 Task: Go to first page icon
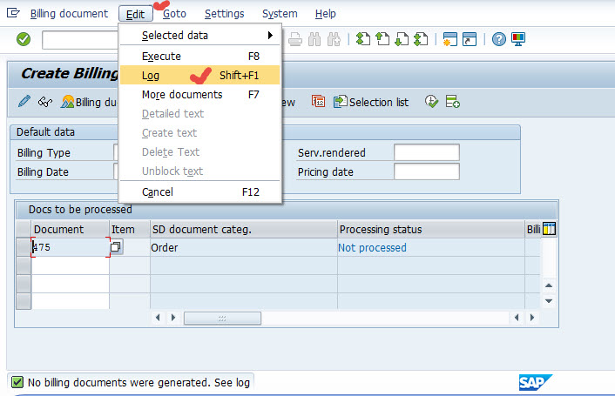tap(362, 39)
